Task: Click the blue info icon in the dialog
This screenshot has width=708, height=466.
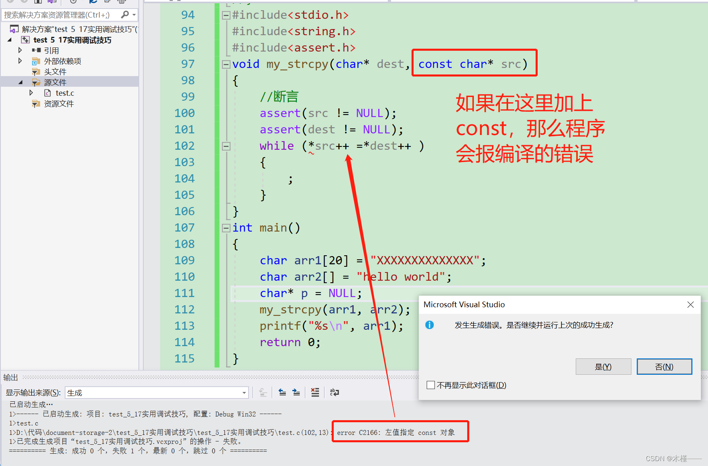Action: (430, 325)
